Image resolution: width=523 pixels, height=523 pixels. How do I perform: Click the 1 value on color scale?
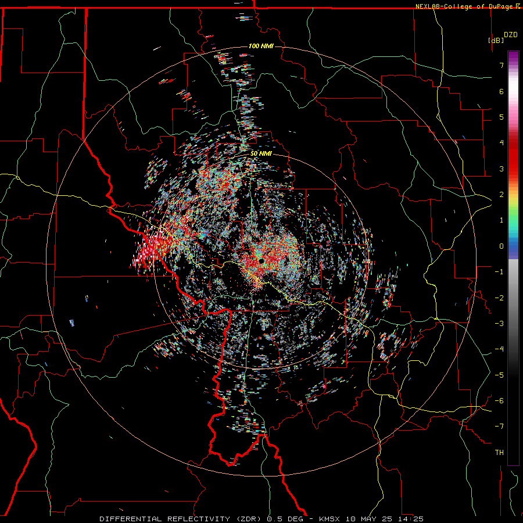coord(501,220)
